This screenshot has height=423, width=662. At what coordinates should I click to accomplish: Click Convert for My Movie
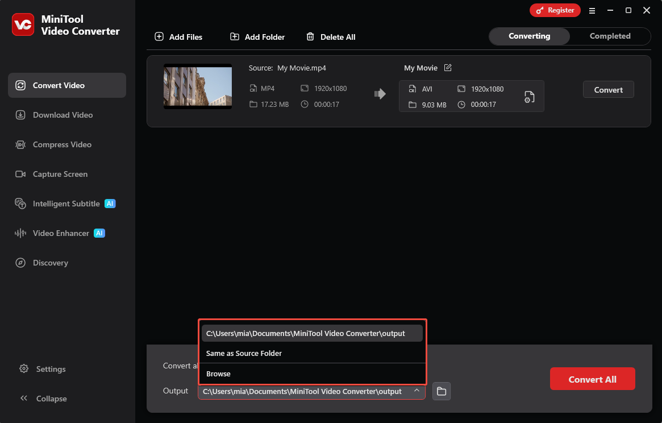[x=609, y=90]
